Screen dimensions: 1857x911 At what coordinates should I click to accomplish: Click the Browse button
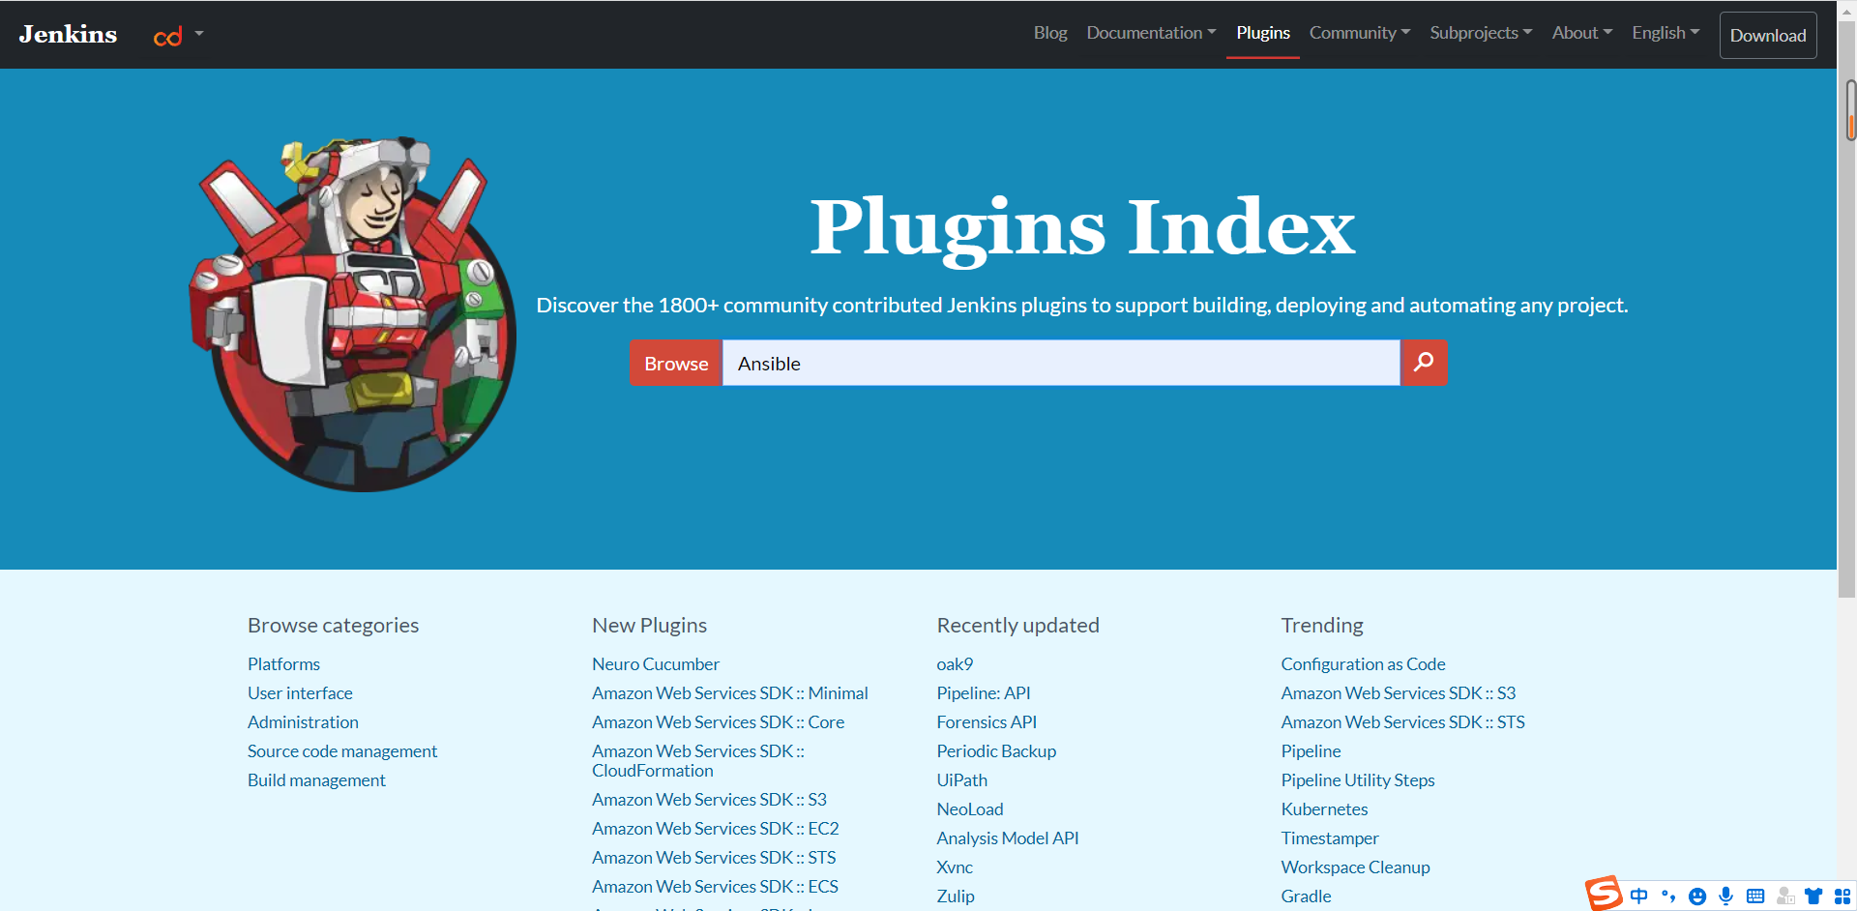click(x=676, y=363)
